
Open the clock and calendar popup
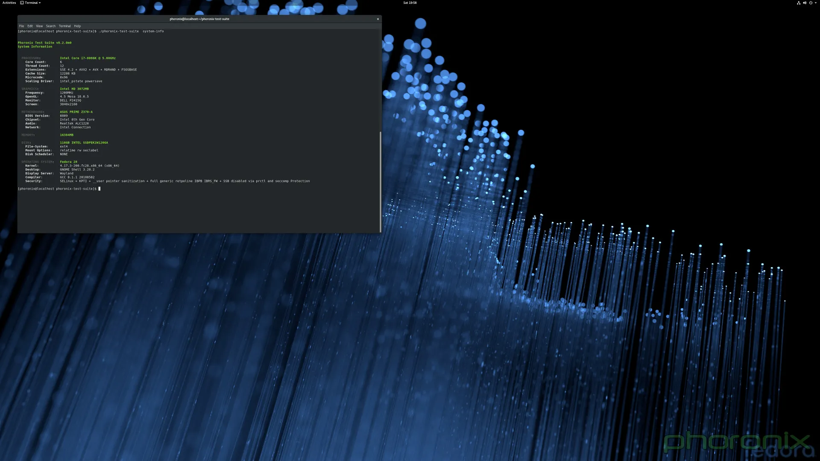[x=410, y=3]
